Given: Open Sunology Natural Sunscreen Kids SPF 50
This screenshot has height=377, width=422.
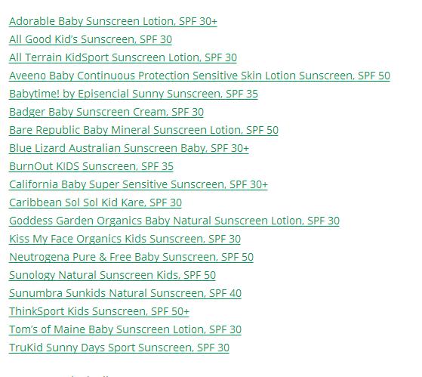Looking at the screenshot, I should pyautogui.click(x=112, y=275).
